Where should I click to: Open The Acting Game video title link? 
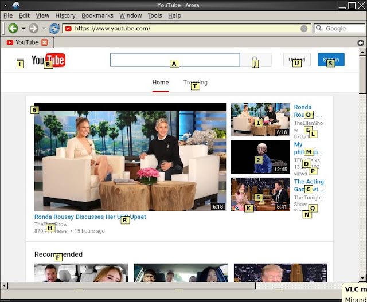[309, 185]
